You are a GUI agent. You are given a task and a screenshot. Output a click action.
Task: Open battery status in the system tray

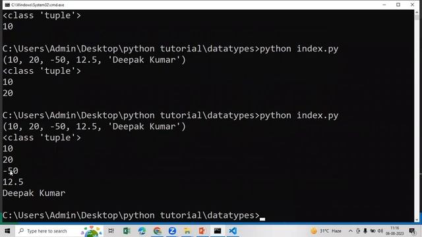click(373, 231)
